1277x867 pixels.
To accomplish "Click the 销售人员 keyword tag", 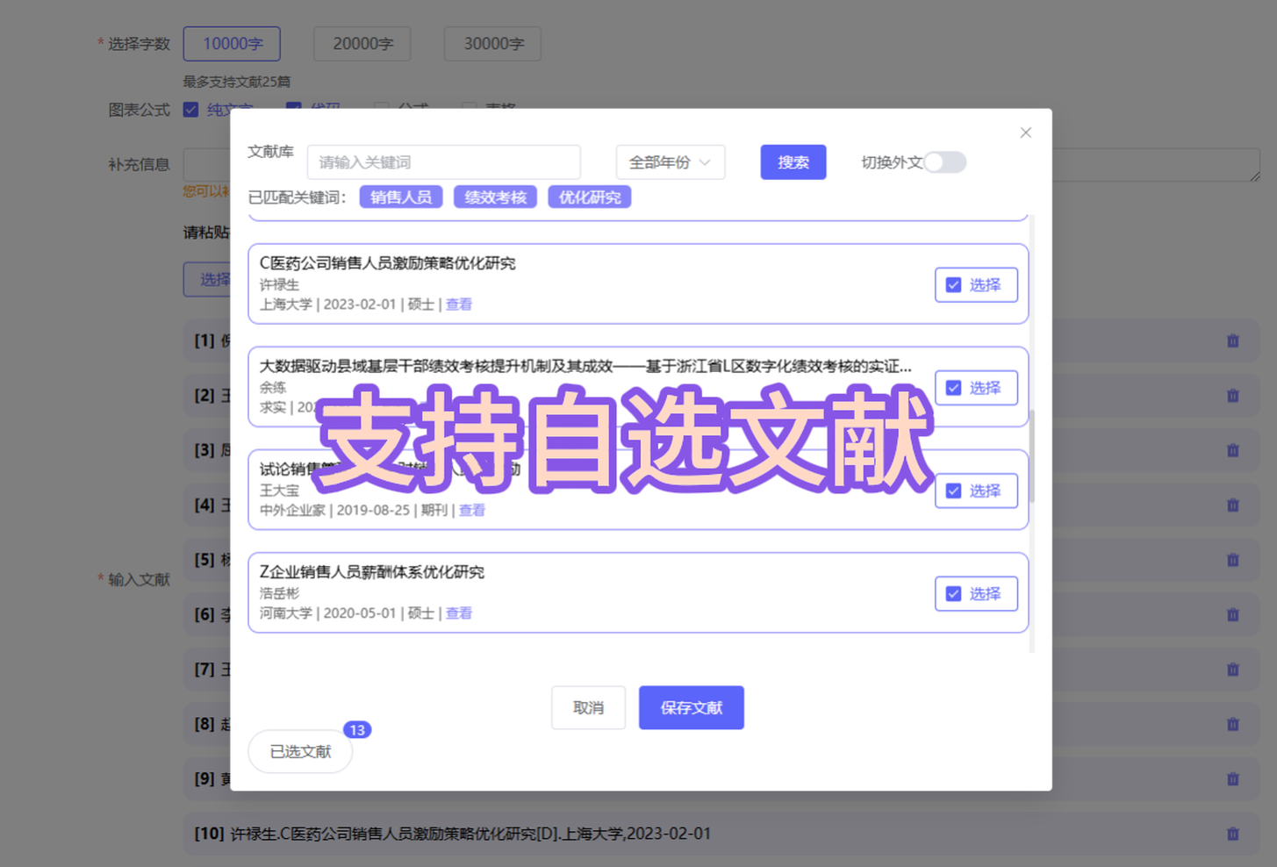I will pos(401,197).
